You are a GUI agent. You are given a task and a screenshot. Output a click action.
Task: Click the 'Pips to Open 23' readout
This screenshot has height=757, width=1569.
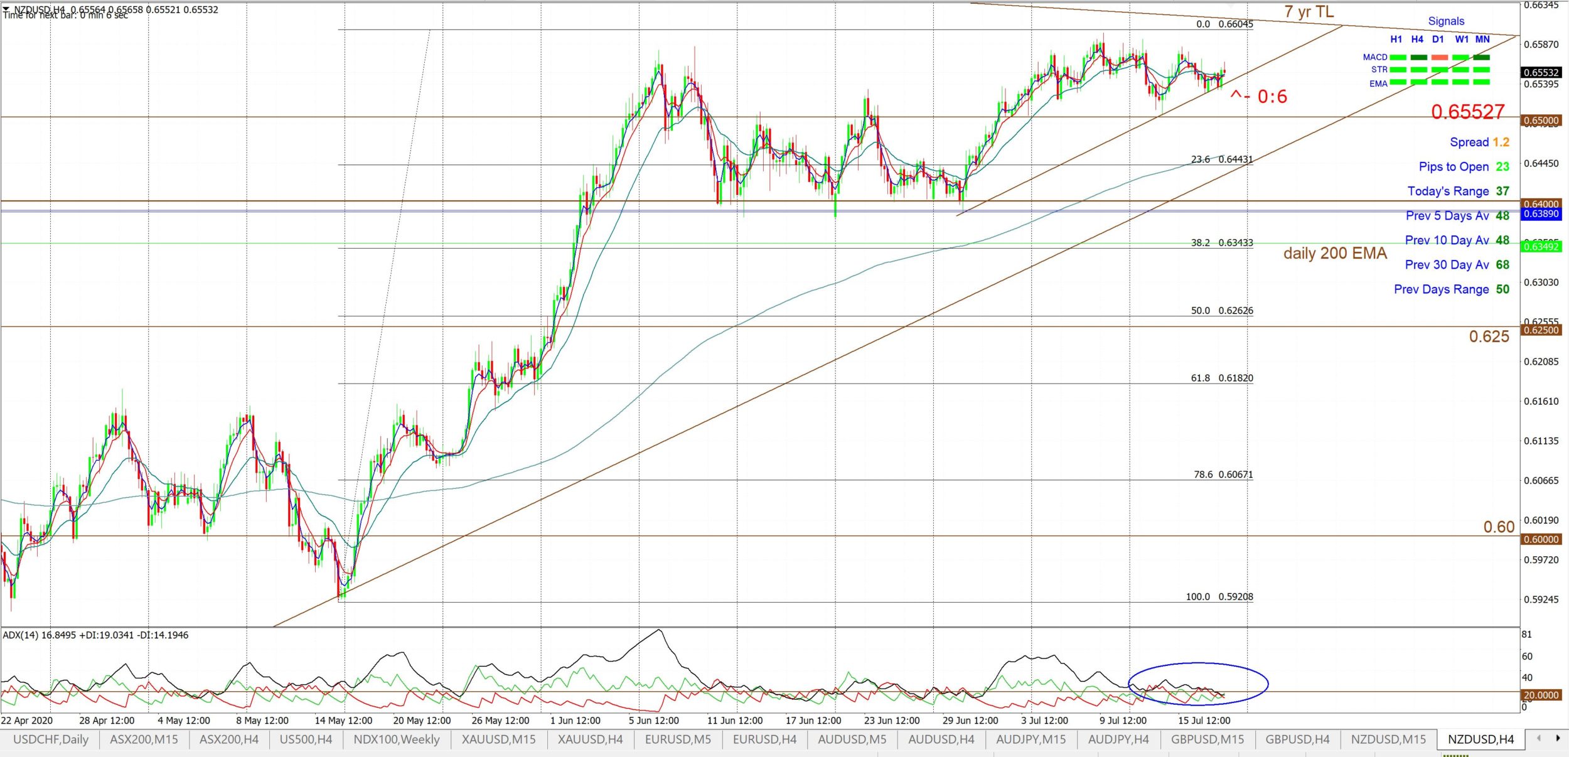click(1464, 167)
